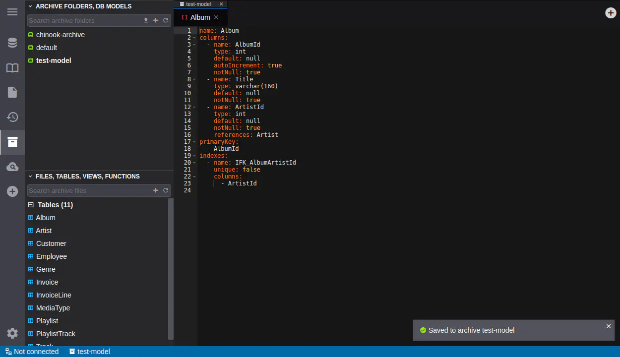Refresh the archive folders list

tap(166, 20)
